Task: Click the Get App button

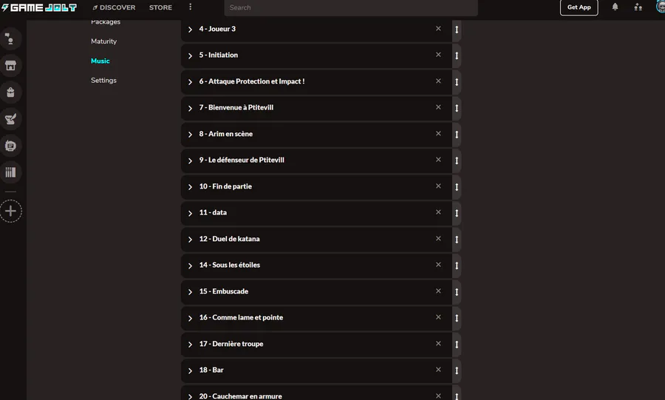Action: 579,7
